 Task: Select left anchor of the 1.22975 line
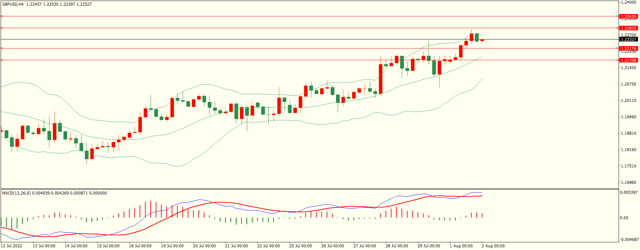(2, 28)
